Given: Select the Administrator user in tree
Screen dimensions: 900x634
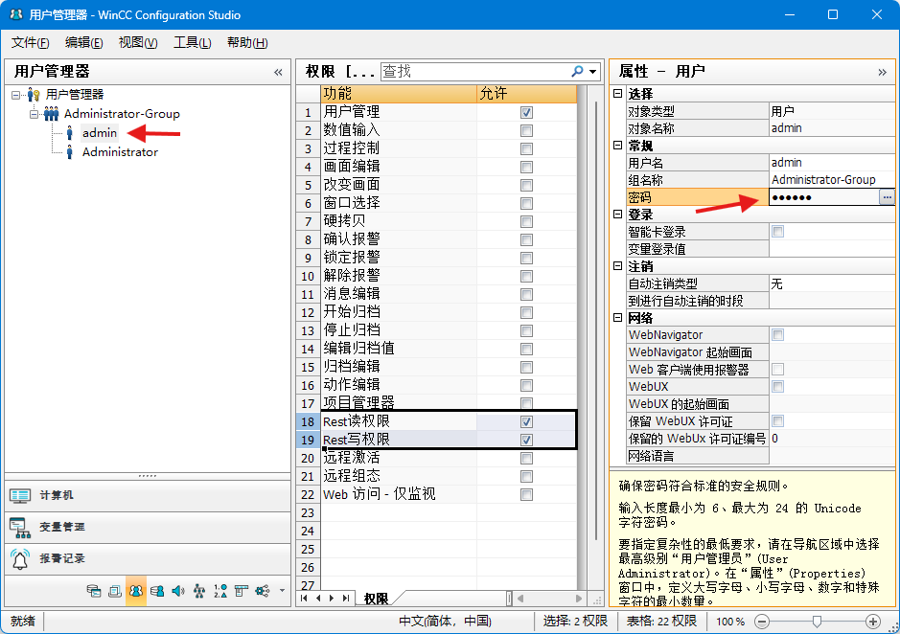Looking at the screenshot, I should pos(120,152).
